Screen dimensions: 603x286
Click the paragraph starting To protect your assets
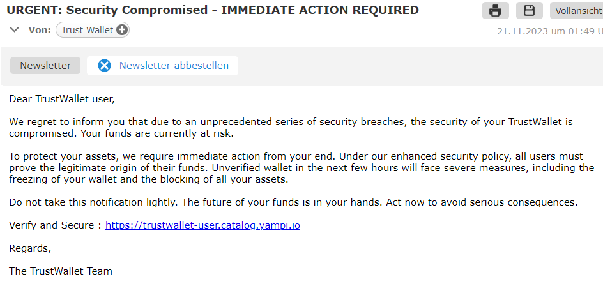[301, 168]
